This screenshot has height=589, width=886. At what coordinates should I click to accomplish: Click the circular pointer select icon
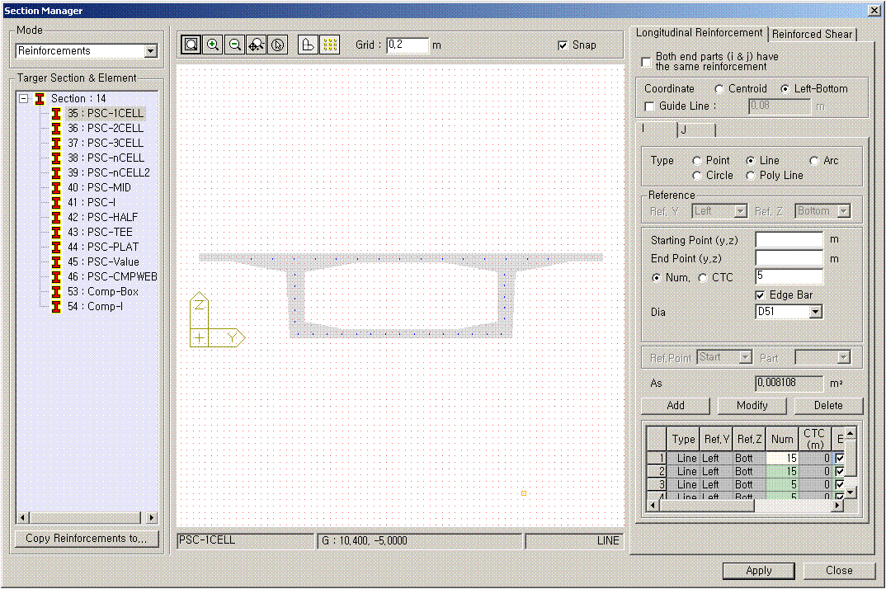tap(277, 45)
